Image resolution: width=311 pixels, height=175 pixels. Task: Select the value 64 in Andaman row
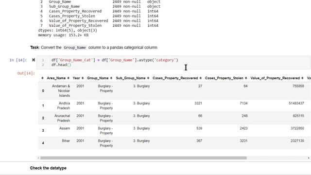pyautogui.click(x=245, y=86)
